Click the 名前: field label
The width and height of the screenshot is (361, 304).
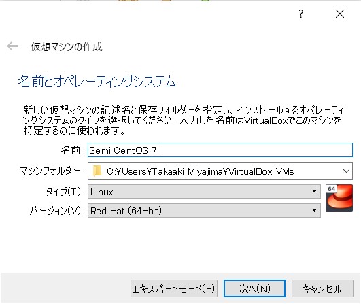click(x=71, y=150)
